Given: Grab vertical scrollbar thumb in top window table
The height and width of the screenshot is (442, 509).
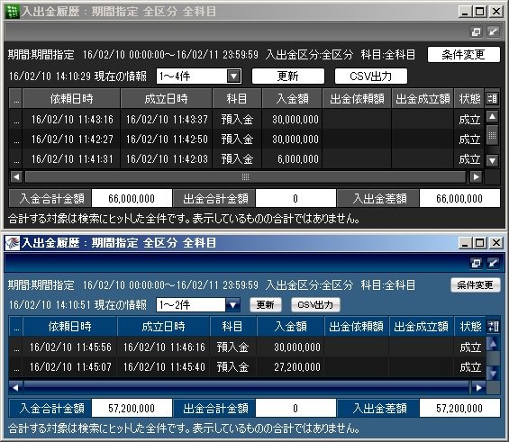Looking at the screenshot, I should click(492, 136).
